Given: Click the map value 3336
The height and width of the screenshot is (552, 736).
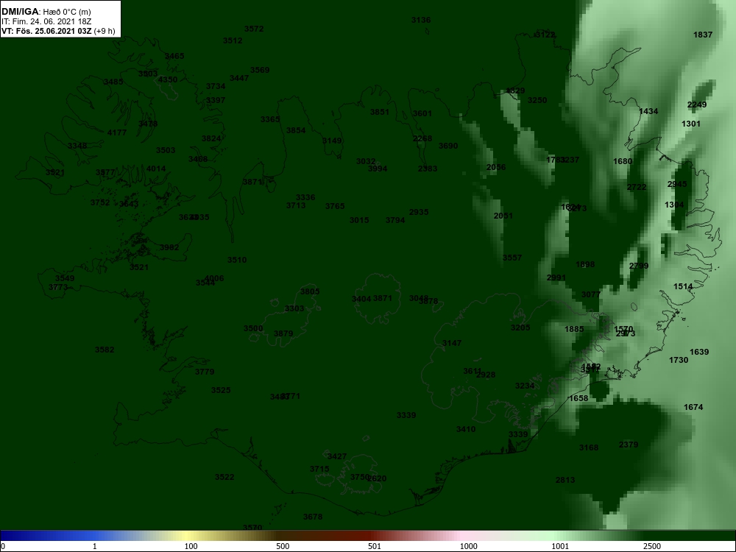Looking at the screenshot, I should click(305, 197).
